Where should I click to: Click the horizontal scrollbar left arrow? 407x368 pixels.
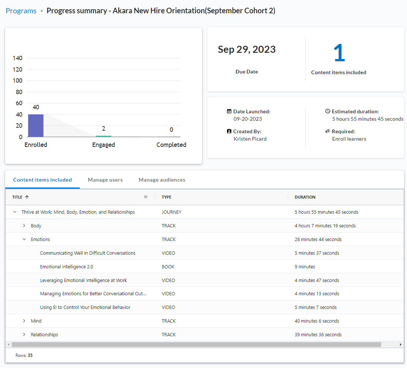(8, 344)
